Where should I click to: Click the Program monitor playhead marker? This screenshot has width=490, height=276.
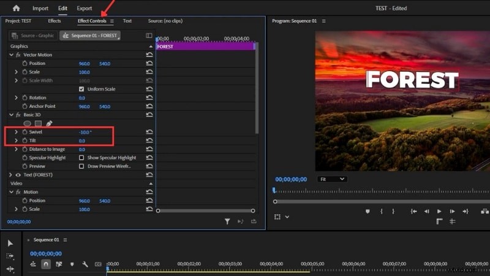pos(274,190)
